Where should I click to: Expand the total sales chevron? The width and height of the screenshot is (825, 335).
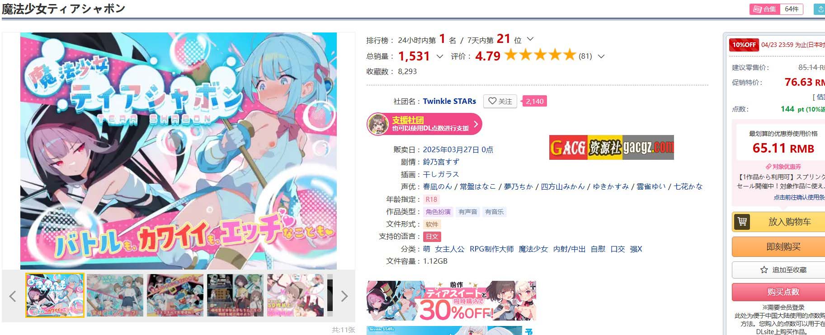click(439, 56)
